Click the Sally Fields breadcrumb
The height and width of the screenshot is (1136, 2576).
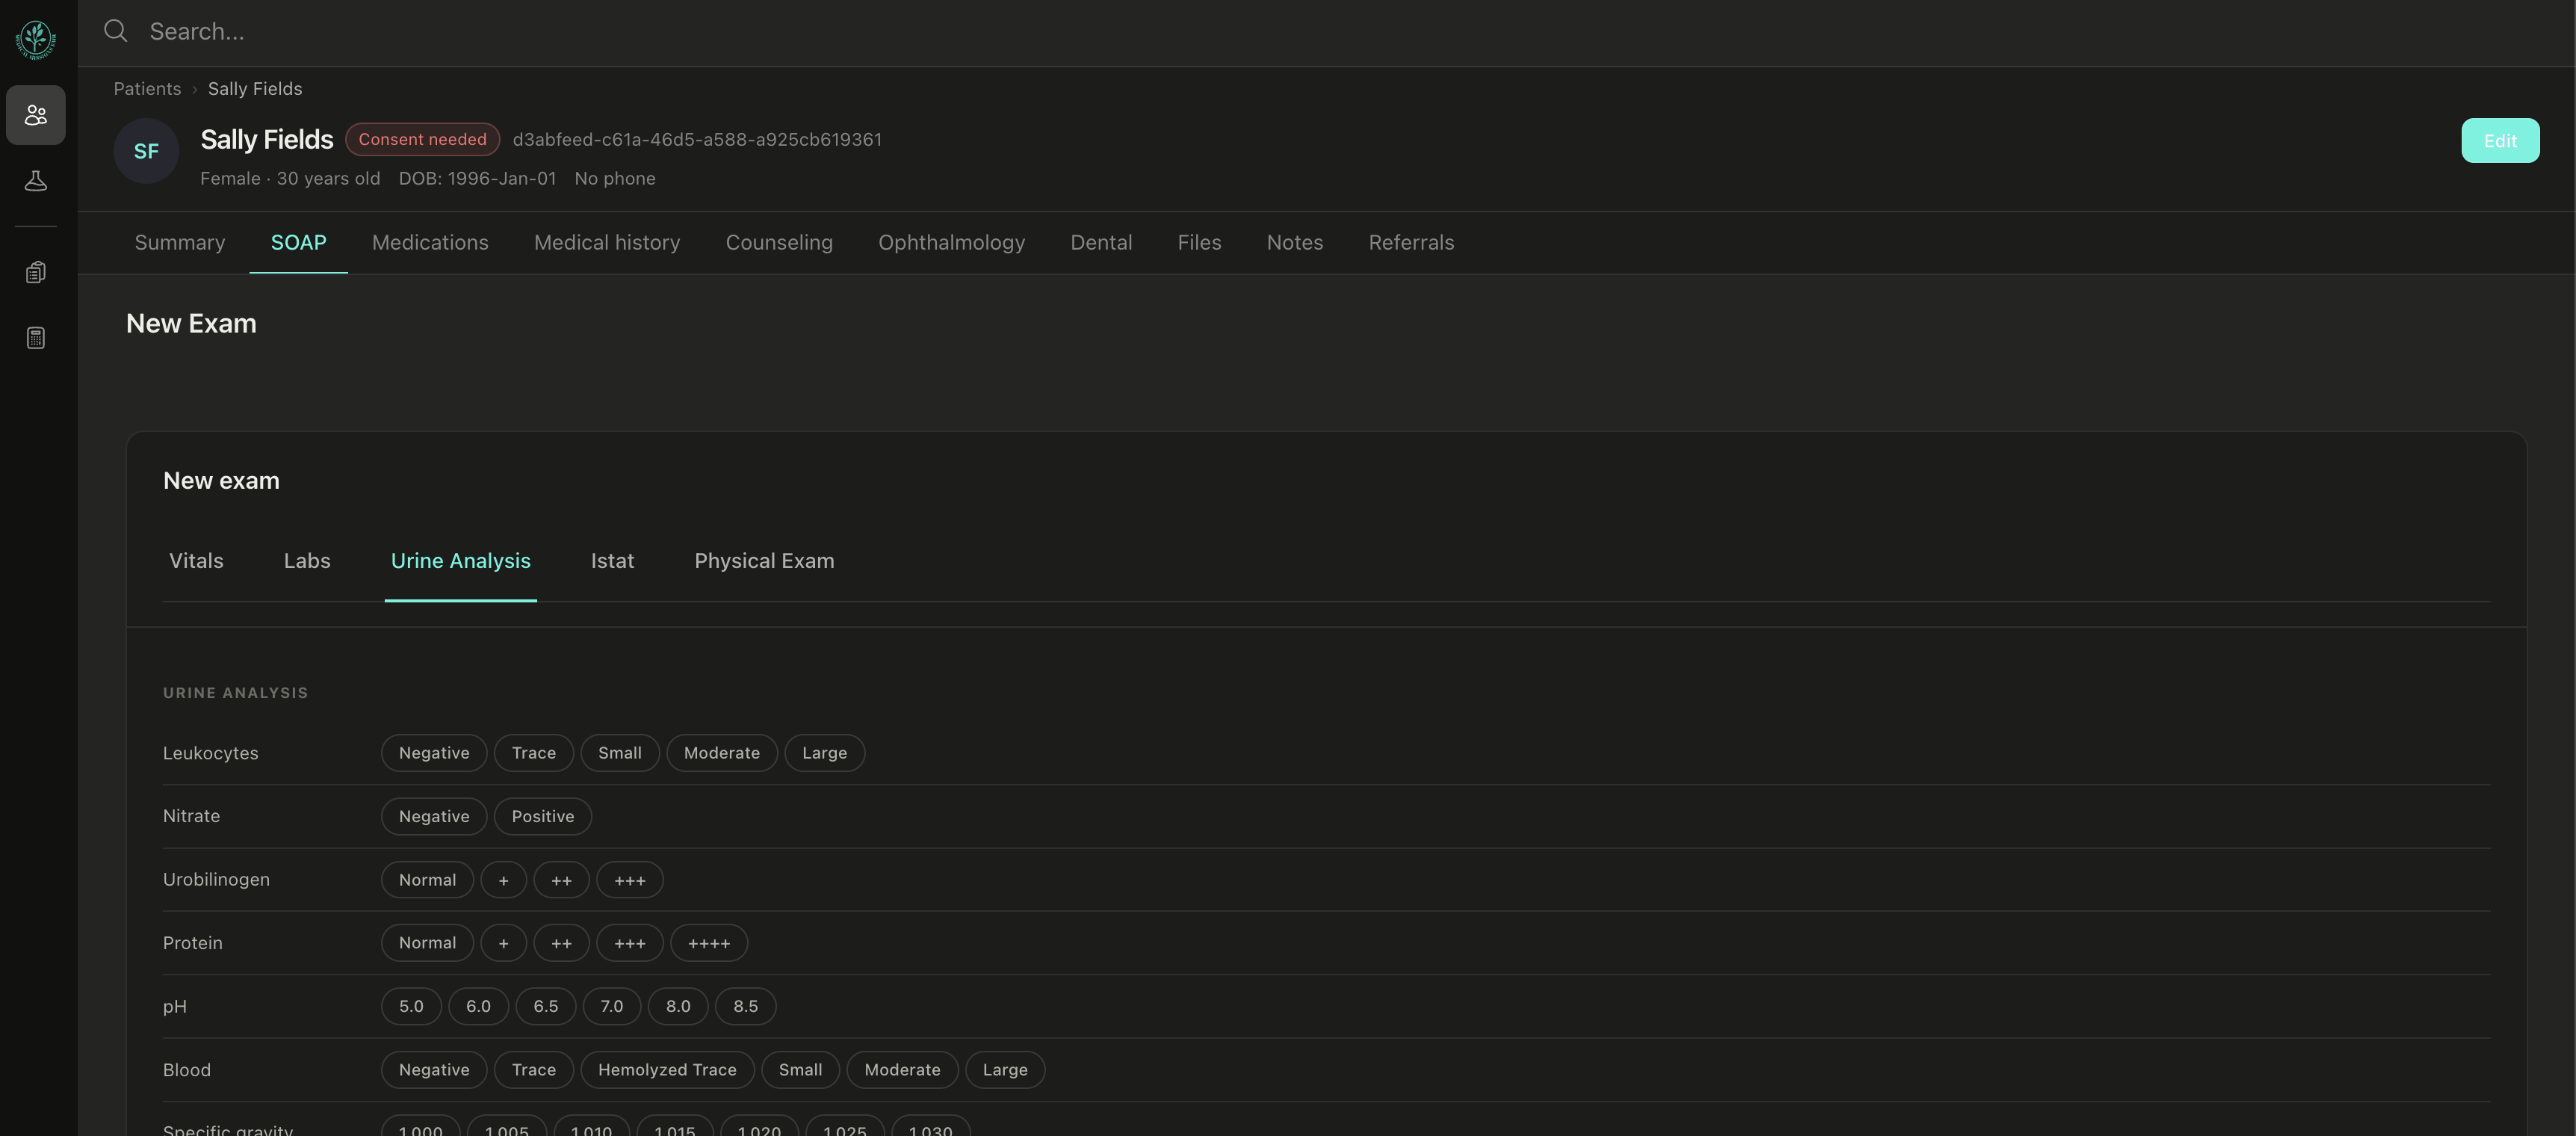tap(255, 89)
